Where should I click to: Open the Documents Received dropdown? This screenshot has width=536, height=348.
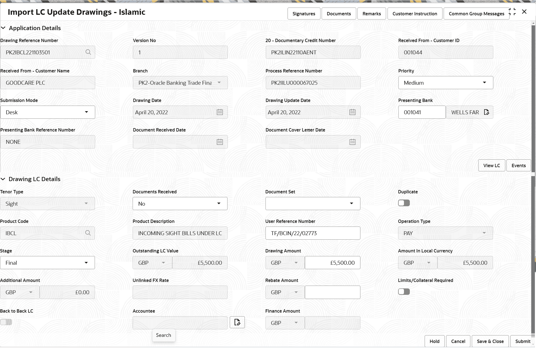pos(219,203)
